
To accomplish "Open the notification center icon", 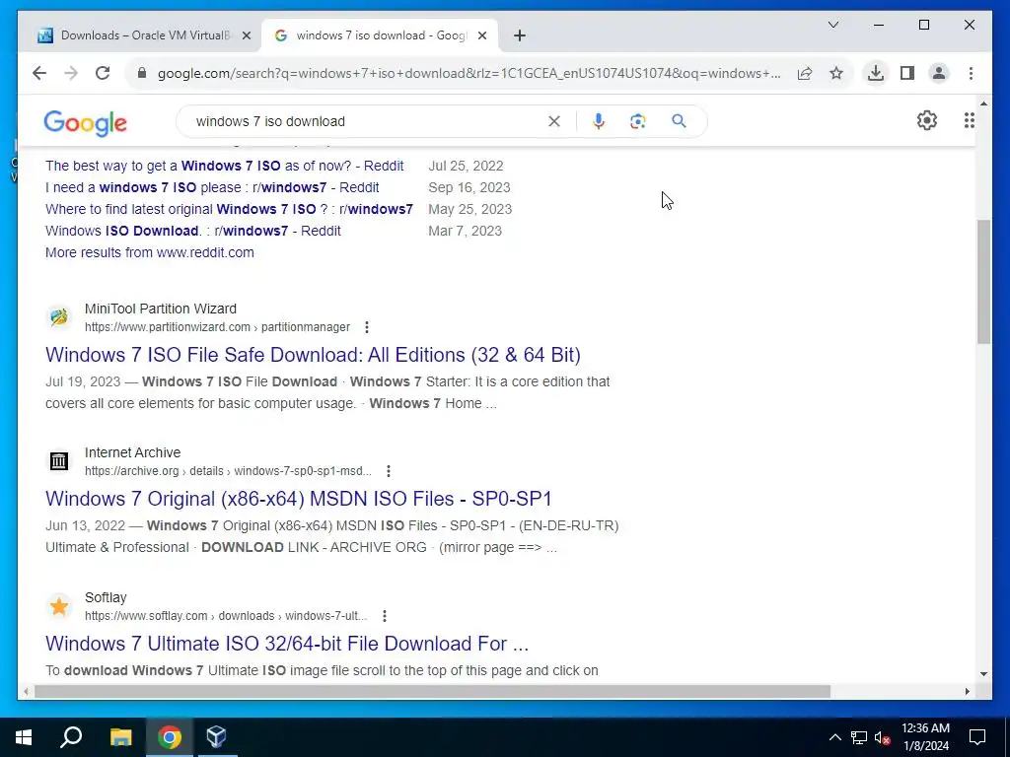I will 977,737.
